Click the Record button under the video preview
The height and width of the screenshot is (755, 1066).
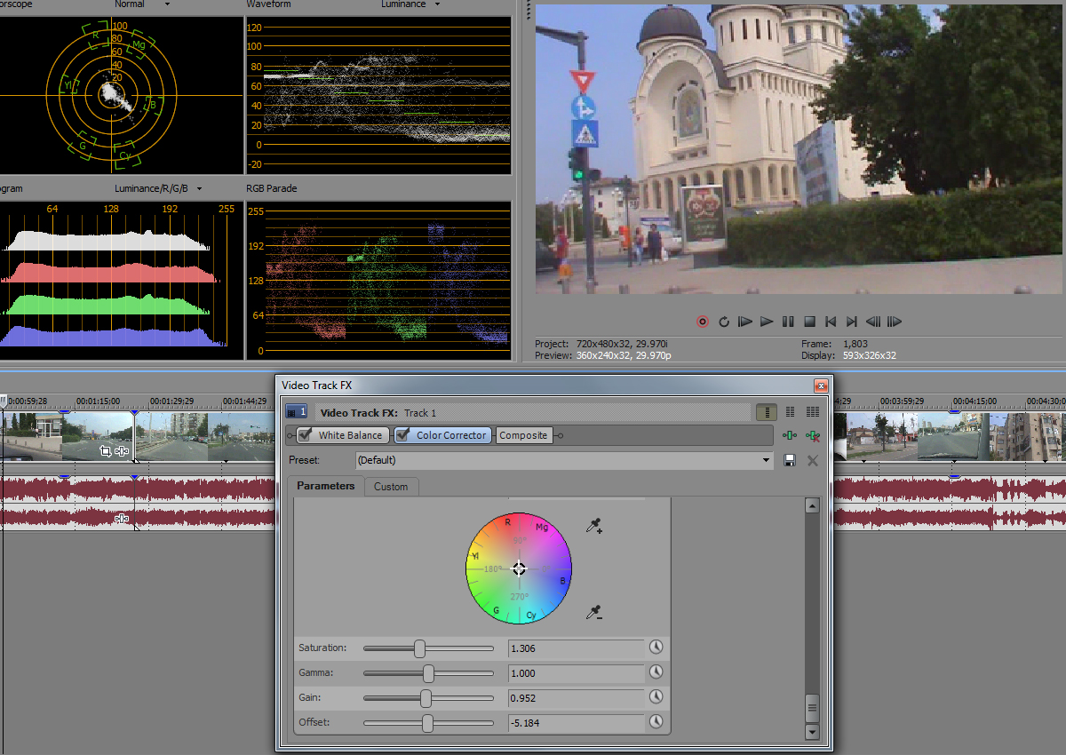[x=703, y=322]
